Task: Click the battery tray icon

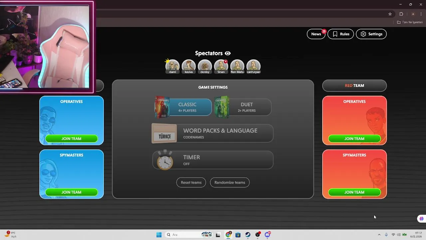Action: pyautogui.click(x=404, y=235)
